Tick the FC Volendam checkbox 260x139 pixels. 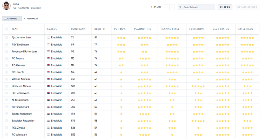click(7, 135)
